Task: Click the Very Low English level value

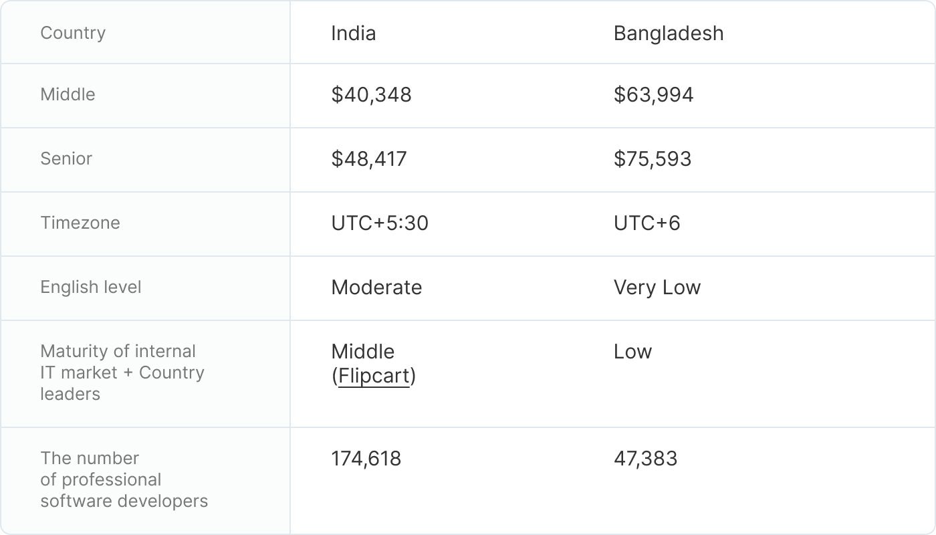Action: pos(657,288)
